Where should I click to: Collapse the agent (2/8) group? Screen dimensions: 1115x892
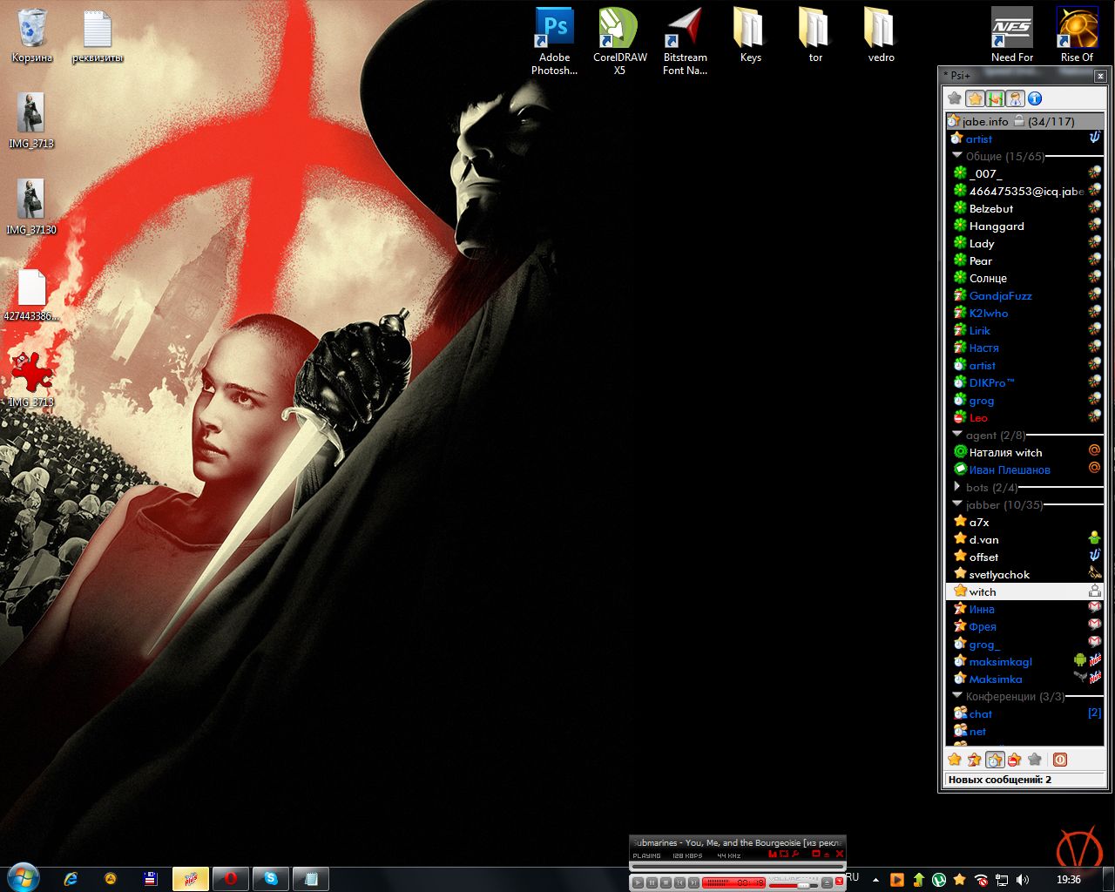[x=957, y=435]
